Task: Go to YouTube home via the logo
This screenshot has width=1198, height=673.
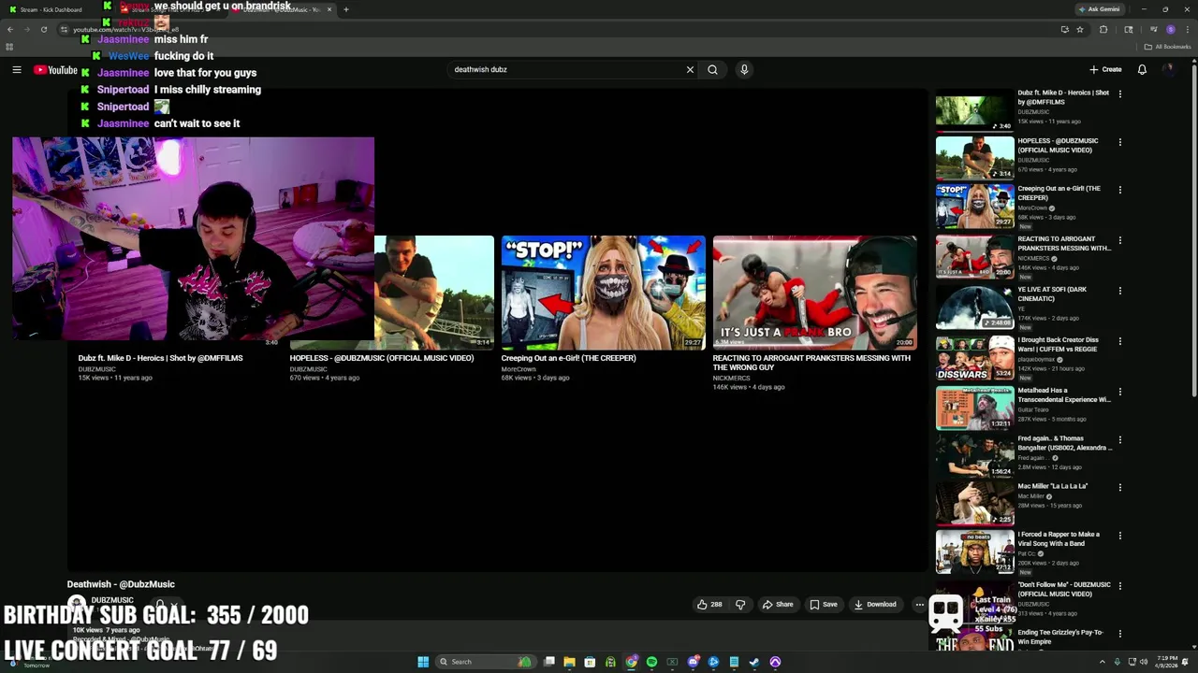Action: click(x=56, y=70)
